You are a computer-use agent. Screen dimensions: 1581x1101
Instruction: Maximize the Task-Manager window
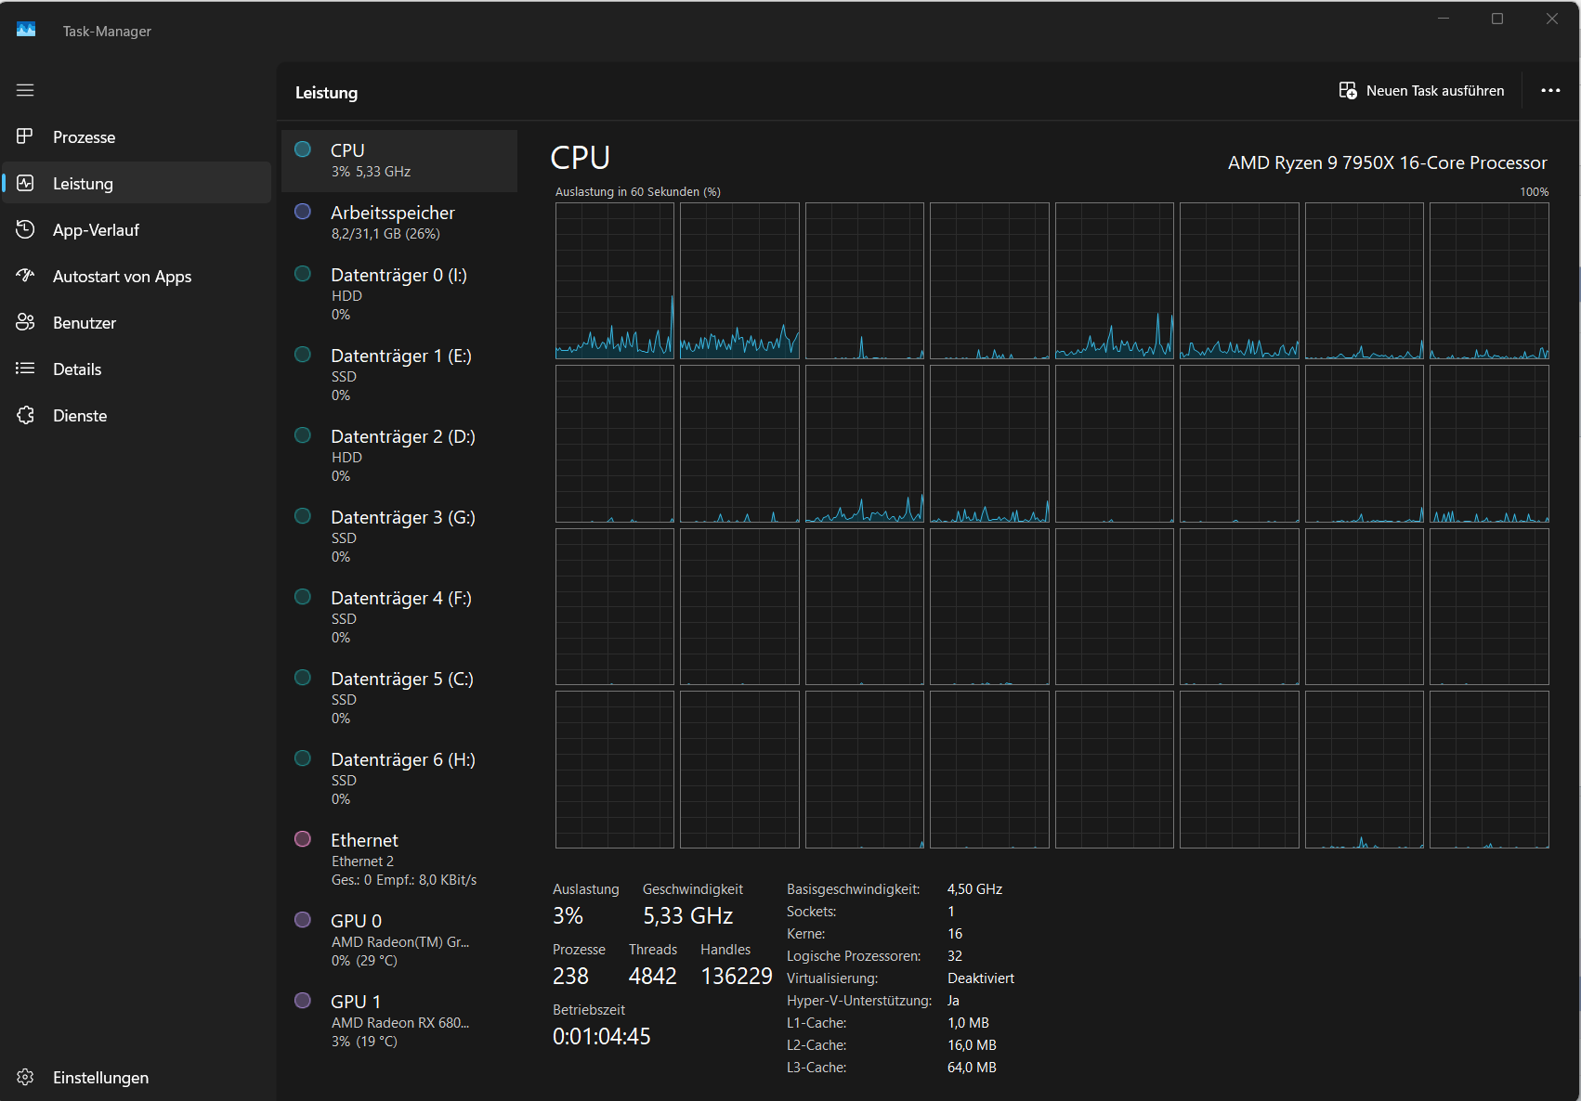coord(1497,19)
